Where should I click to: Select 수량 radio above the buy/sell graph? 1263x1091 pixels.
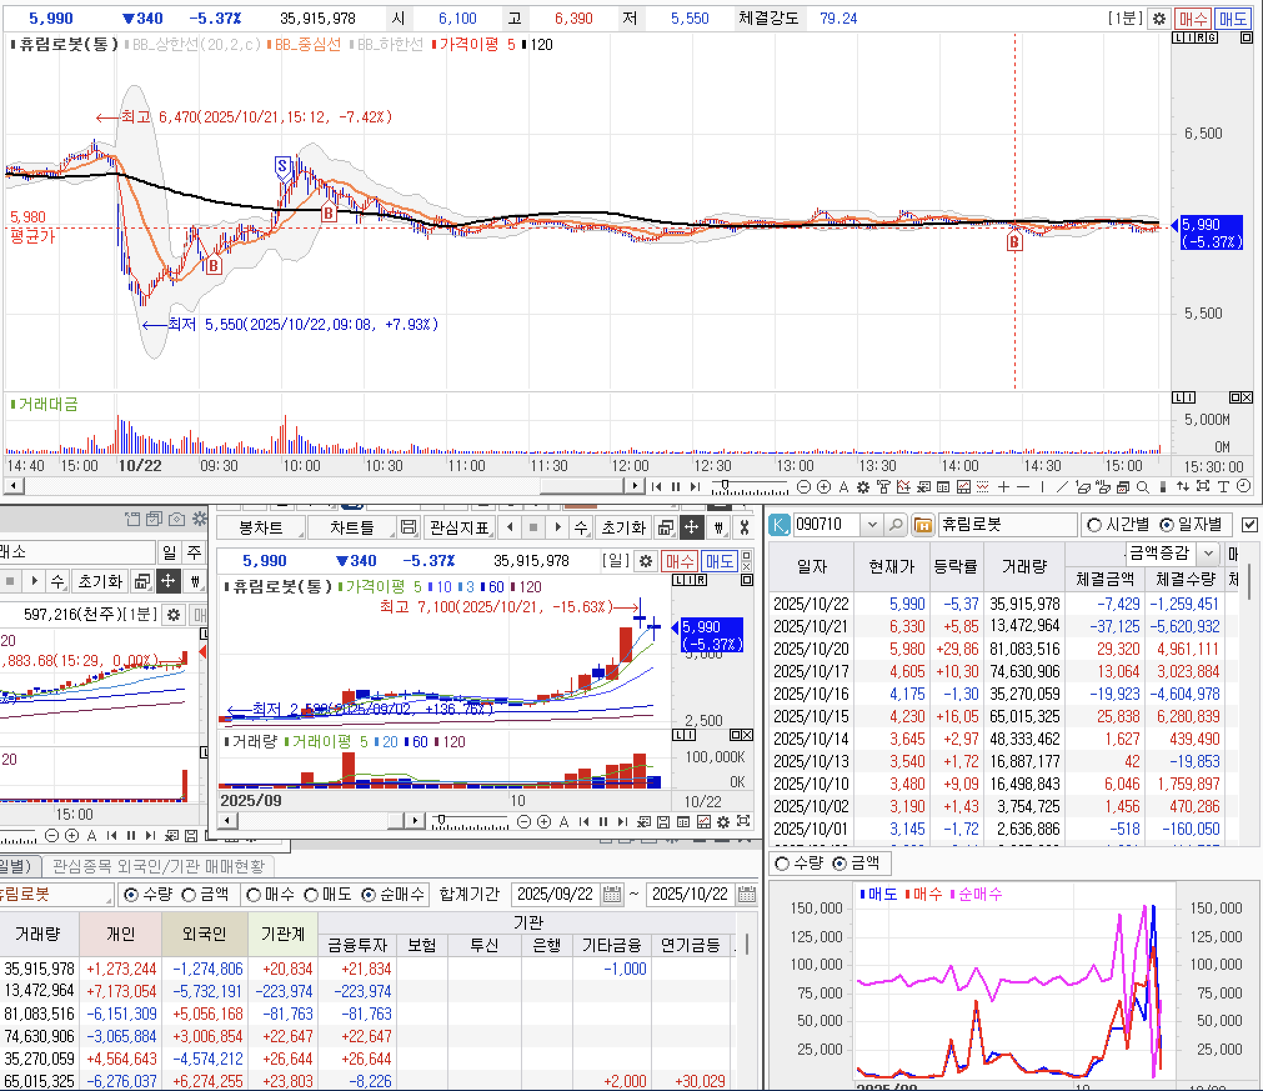tap(782, 864)
